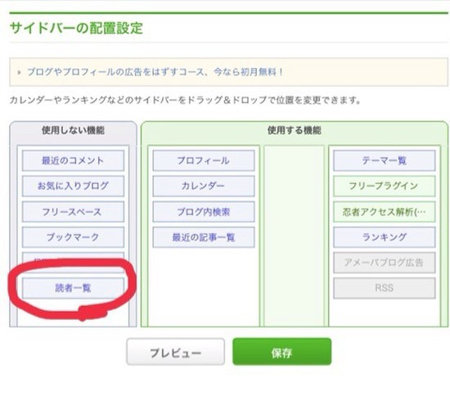Click the 保存 save button
The width and height of the screenshot is (450, 393).
281,351
